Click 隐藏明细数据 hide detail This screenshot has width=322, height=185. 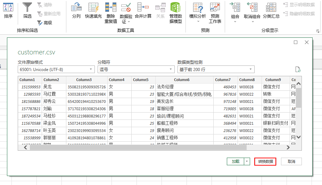point(299,14)
